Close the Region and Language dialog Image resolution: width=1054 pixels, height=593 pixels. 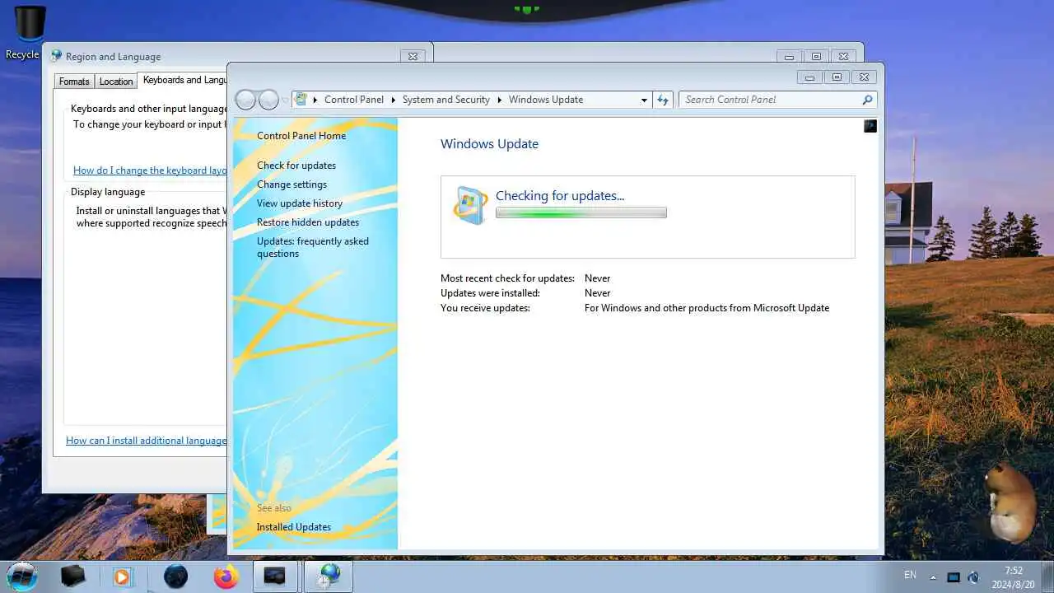(413, 56)
